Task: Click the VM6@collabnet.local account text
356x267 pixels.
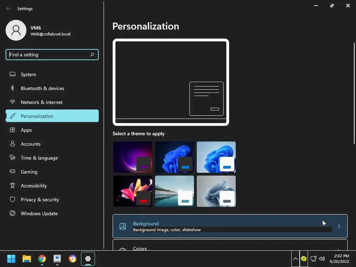Action: coord(50,34)
